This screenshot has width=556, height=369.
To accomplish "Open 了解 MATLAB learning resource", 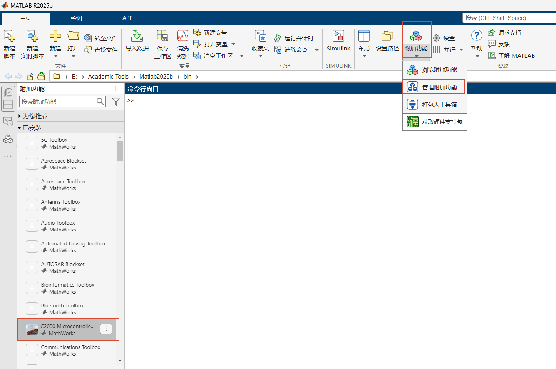I will [x=511, y=55].
